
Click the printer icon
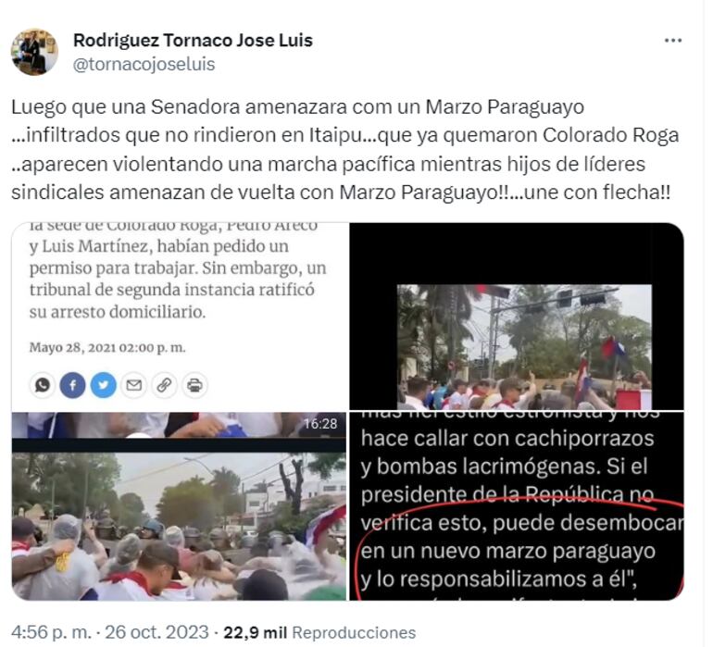(x=194, y=385)
